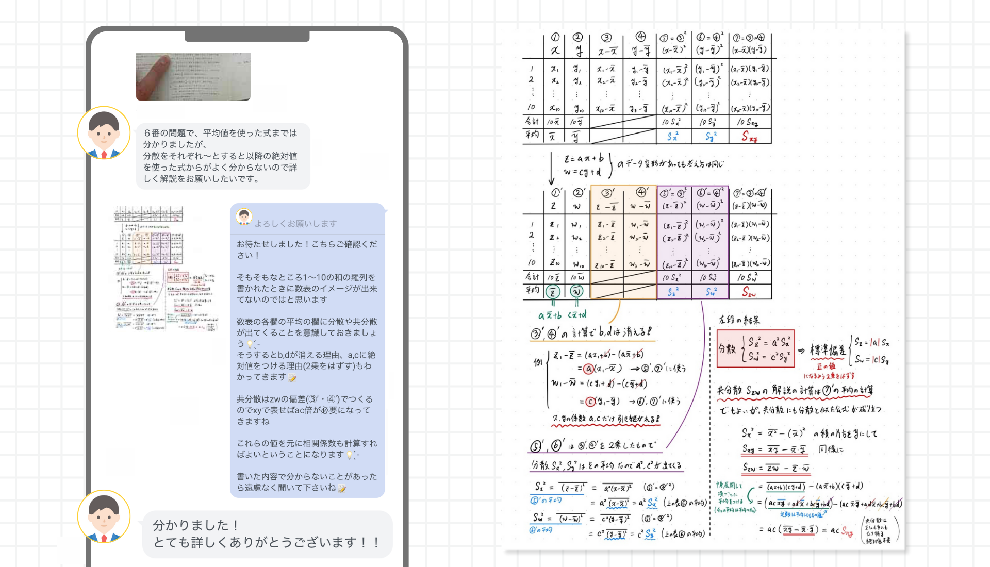Click the red-boxed 分散 formula in the notes

(x=755, y=349)
